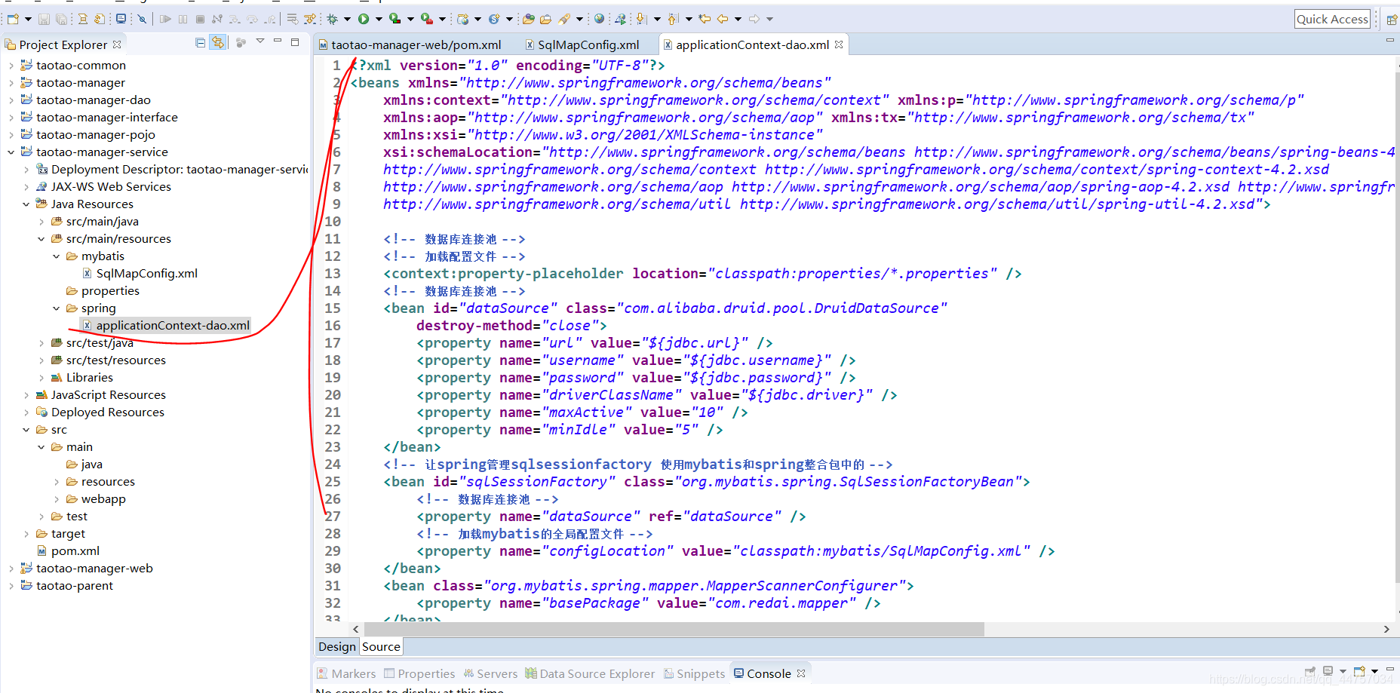Screen dimensions: 1400x693
Task: Open the Search dropdown arrow
Action: (579, 19)
